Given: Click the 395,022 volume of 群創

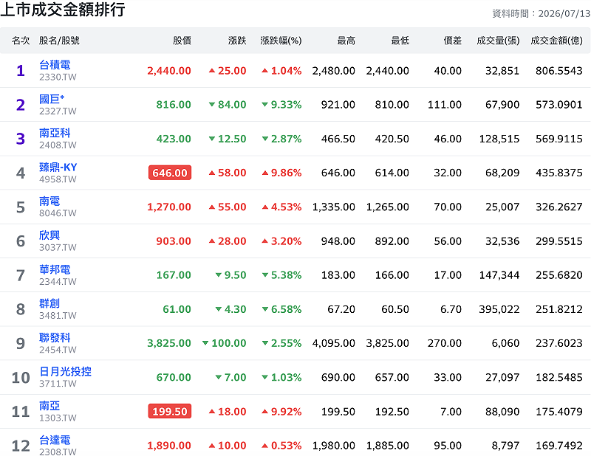Looking at the screenshot, I should [x=499, y=309].
